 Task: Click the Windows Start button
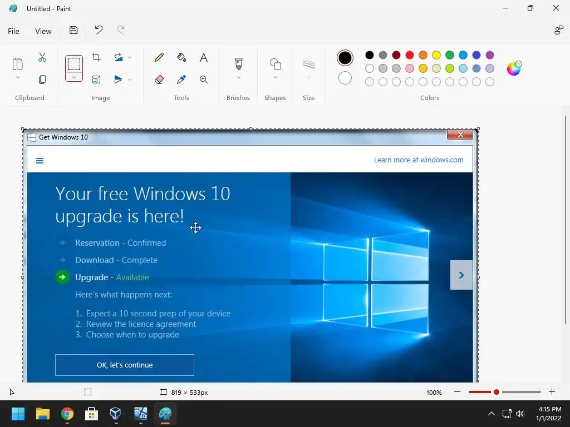pyautogui.click(x=18, y=414)
